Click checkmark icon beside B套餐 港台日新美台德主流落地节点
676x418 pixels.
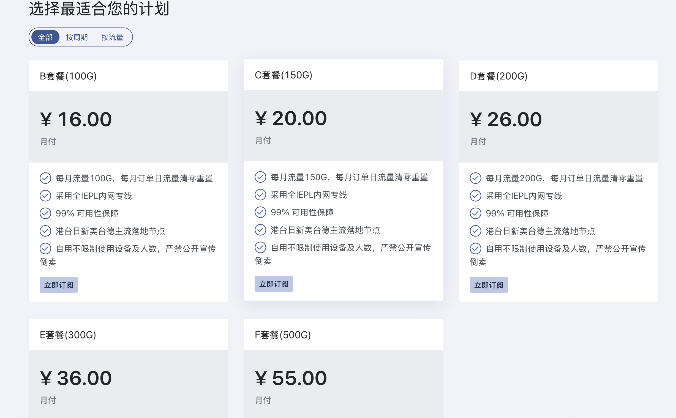[x=45, y=231]
